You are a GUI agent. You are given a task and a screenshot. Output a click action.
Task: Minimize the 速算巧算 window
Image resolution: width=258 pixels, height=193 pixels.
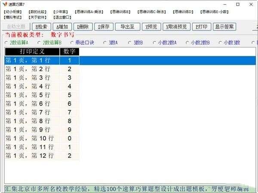225,4
